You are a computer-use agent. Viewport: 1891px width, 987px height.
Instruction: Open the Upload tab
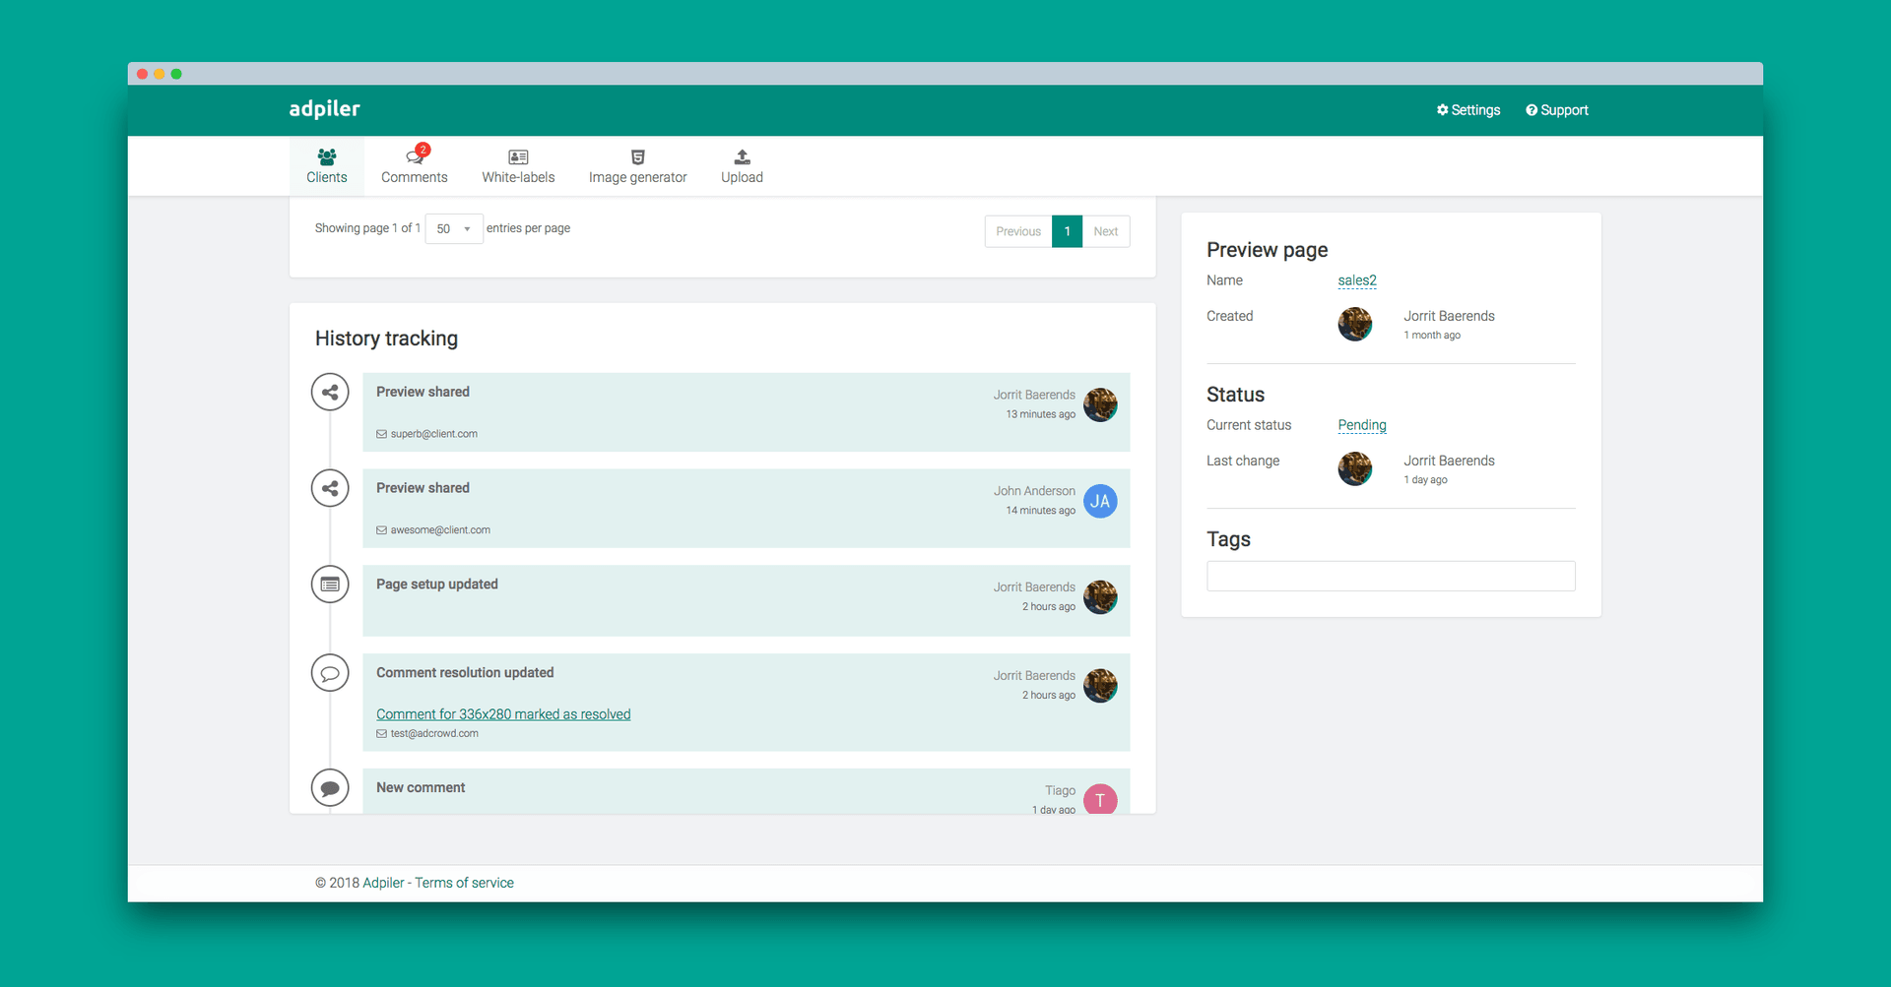(742, 165)
